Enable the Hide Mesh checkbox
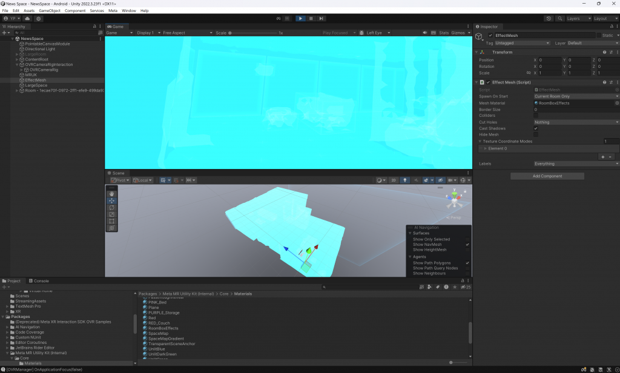Screen dimensions: 620x373 click(x=536, y=134)
